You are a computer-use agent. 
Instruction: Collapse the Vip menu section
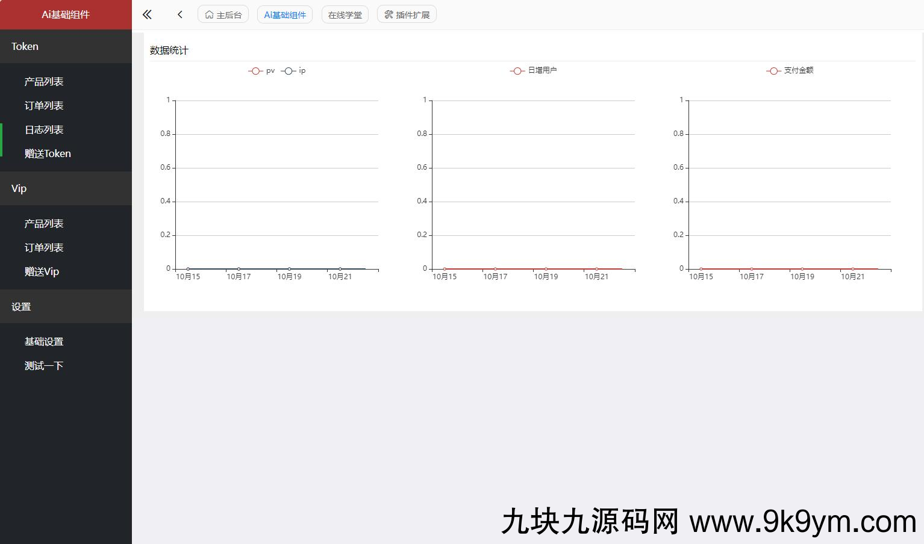66,188
